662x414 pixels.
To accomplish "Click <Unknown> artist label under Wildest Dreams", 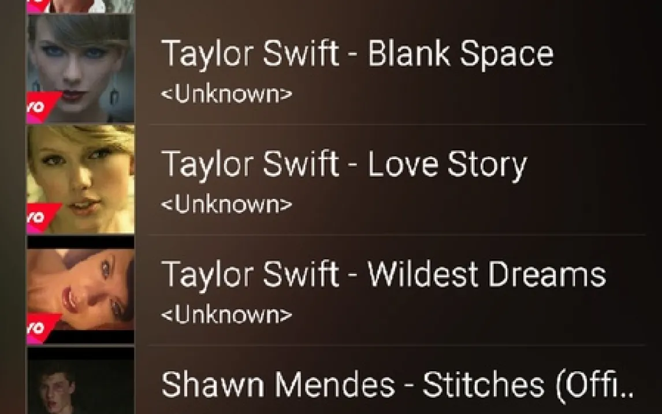I will (226, 315).
